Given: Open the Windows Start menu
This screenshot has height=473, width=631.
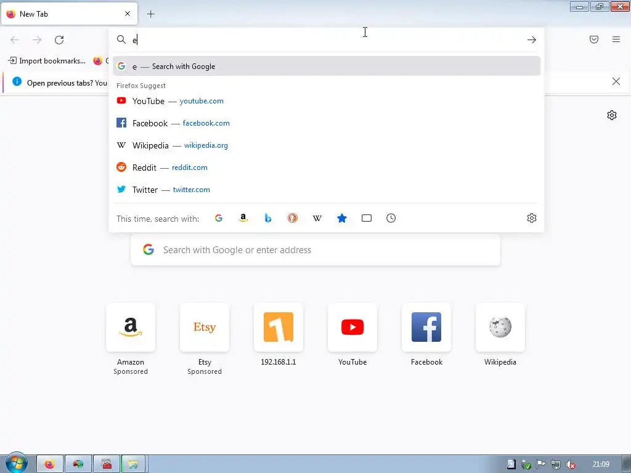Looking at the screenshot, I should coord(16,463).
